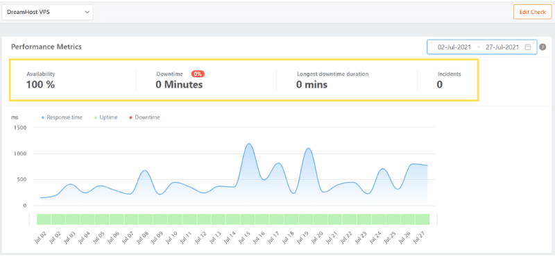Click the 1000 y-axis label
555x257 pixels.
point(20,154)
